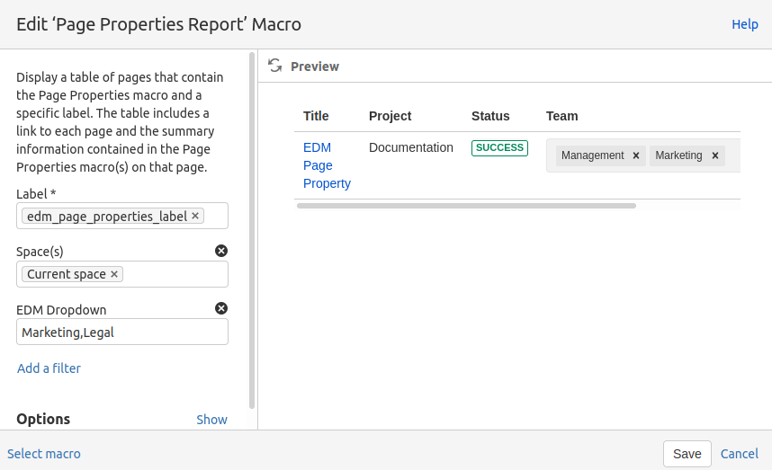Remove the edm_page_properties_label tag
This screenshot has height=470, width=772.
[195, 216]
